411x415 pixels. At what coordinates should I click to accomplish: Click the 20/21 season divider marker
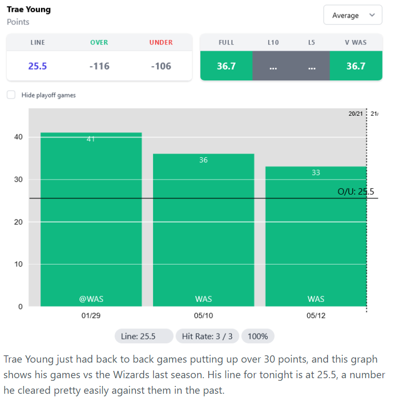pyautogui.click(x=355, y=114)
